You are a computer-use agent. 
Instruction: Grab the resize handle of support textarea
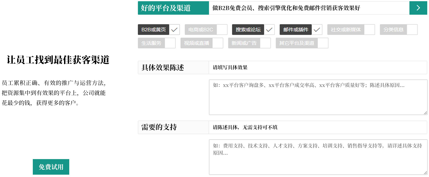pos(425,173)
